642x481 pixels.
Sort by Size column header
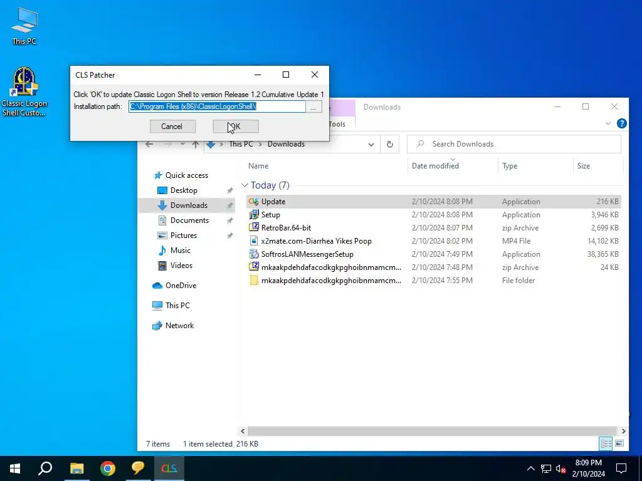click(584, 165)
